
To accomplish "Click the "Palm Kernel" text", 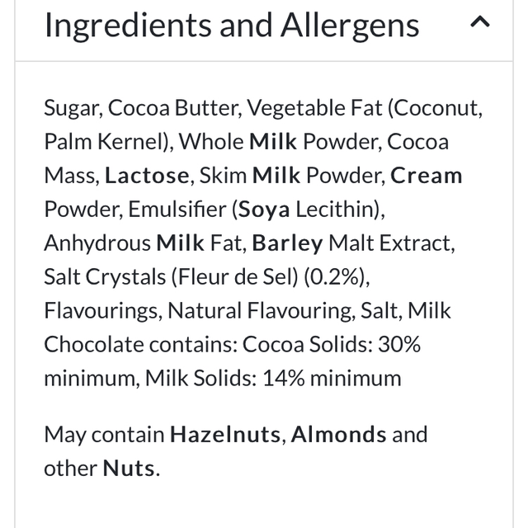I will [105, 142].
